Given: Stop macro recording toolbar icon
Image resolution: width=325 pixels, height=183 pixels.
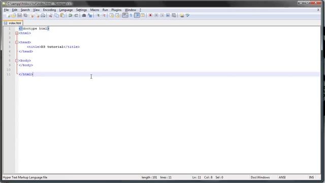Looking at the screenshot, I should [x=156, y=16].
